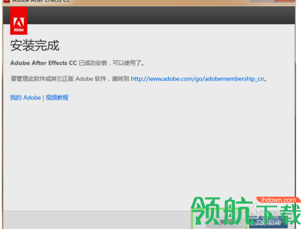Click the 关闭 close button
Viewport: 301px width, 229px height.
click(x=226, y=222)
